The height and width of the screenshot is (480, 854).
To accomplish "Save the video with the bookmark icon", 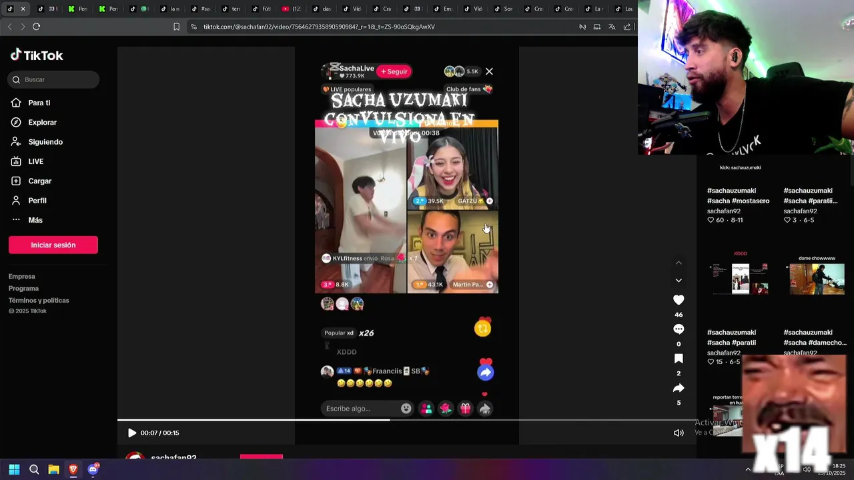I will 679,359.
